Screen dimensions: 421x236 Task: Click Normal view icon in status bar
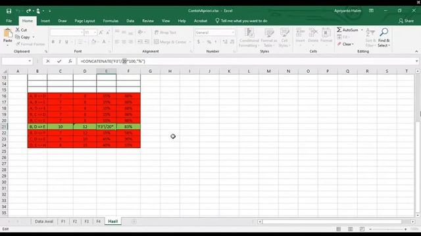point(339,229)
